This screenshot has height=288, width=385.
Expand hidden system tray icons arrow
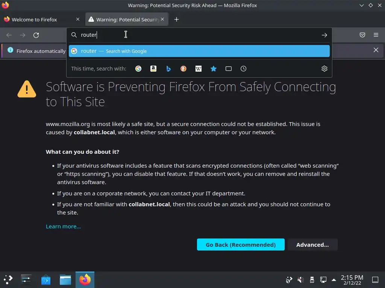[x=334, y=280]
